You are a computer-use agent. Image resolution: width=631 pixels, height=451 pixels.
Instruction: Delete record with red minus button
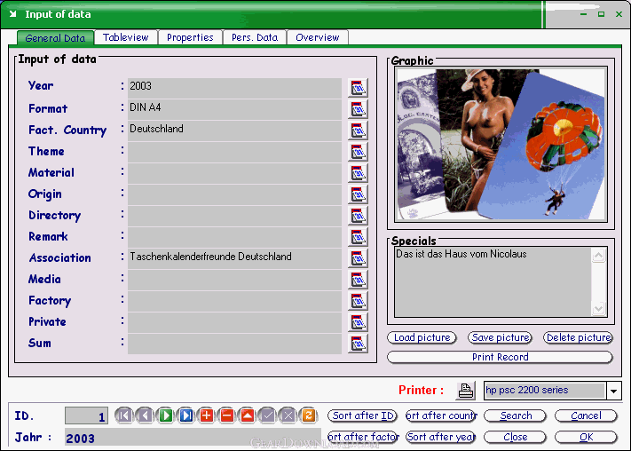click(226, 415)
